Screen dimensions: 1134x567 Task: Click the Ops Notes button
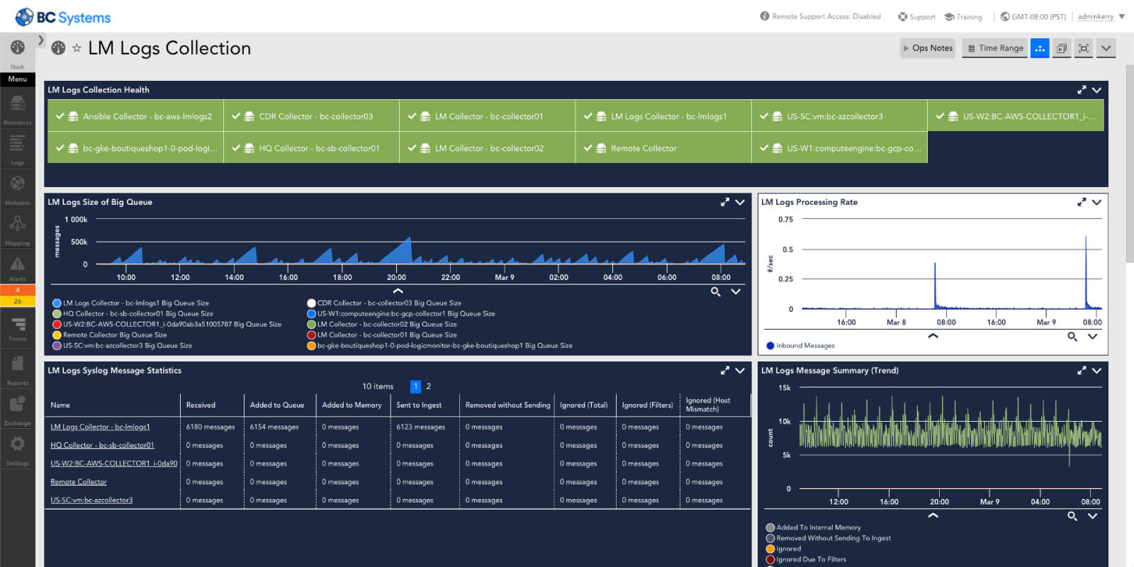[x=928, y=48]
